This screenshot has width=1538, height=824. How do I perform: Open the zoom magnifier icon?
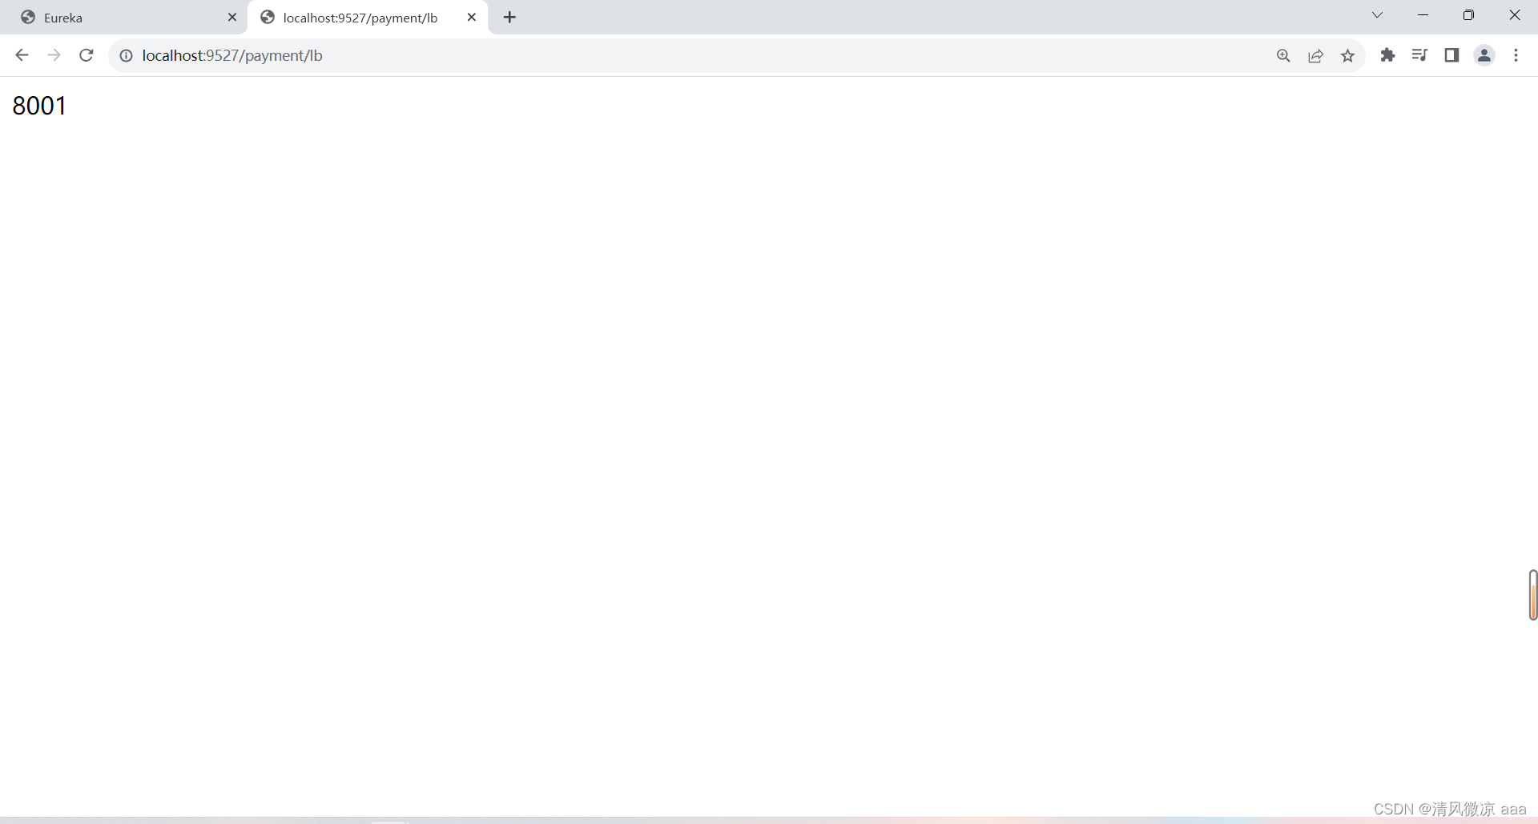pos(1283,55)
